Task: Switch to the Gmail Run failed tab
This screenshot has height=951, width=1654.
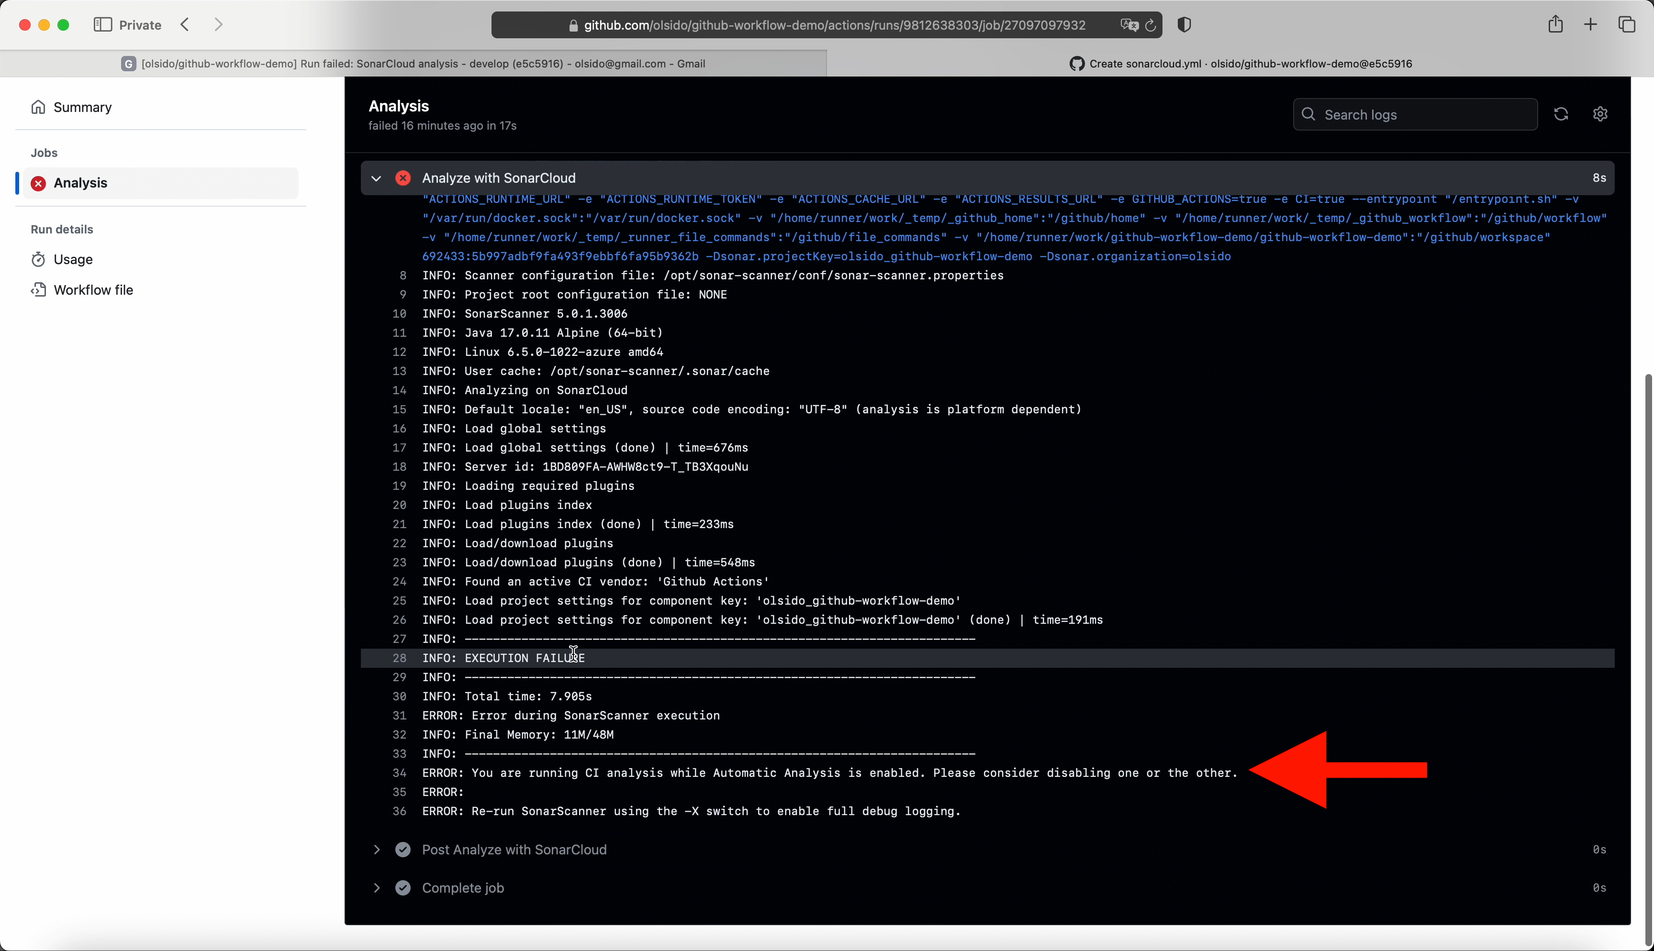Action: (413, 63)
